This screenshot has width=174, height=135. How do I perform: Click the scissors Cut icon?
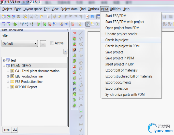pos(32,17)
